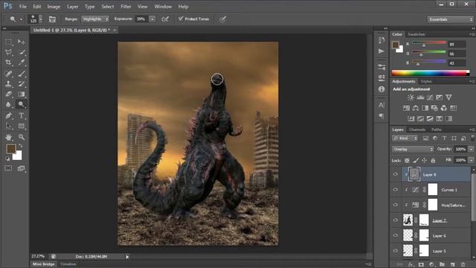
Task: Open the Image menu
Action: (x=54, y=7)
